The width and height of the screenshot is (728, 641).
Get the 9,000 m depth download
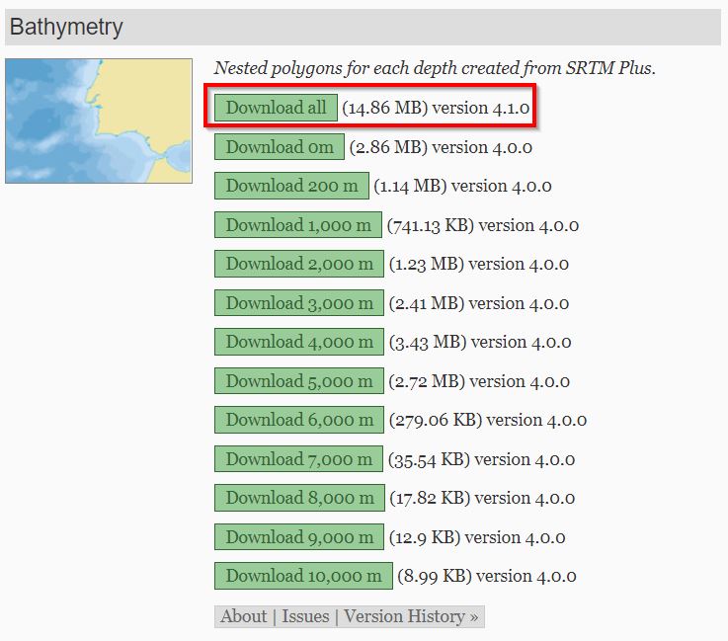coord(299,537)
